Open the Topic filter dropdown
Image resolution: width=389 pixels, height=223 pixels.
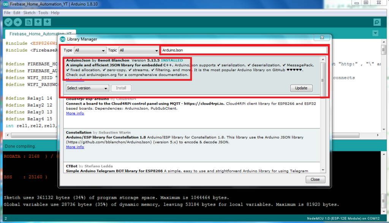pyautogui.click(x=139, y=50)
